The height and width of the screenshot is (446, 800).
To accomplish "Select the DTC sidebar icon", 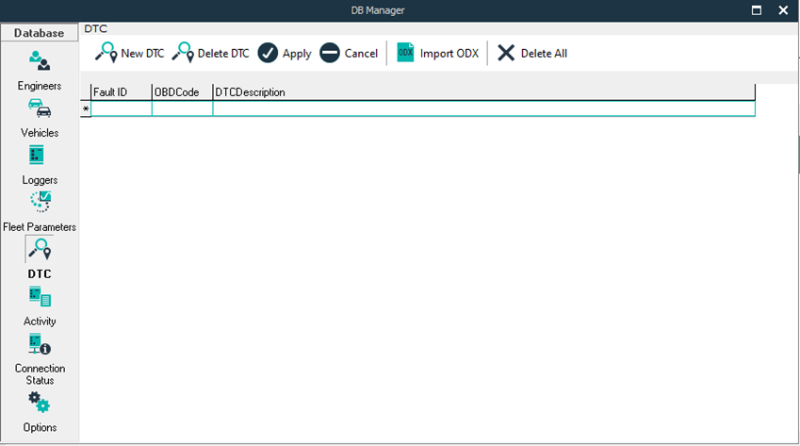I will (39, 249).
